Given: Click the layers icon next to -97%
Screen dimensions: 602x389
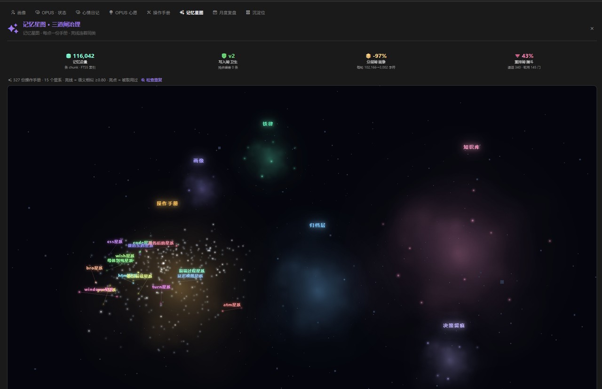Looking at the screenshot, I should click(x=368, y=56).
